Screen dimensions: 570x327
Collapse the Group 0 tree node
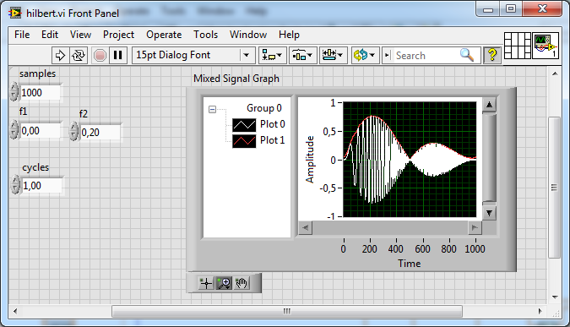point(212,109)
